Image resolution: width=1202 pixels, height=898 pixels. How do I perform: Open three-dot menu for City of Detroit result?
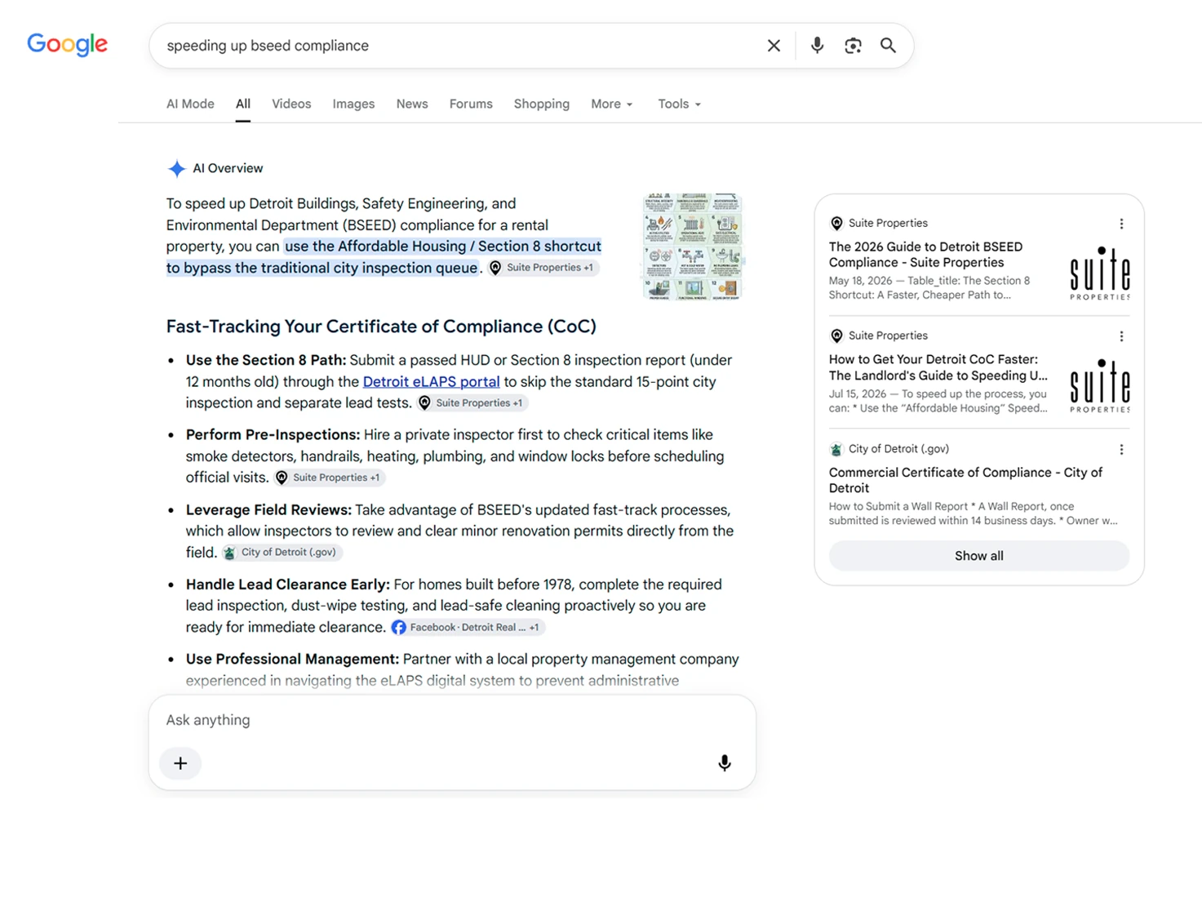1121,450
